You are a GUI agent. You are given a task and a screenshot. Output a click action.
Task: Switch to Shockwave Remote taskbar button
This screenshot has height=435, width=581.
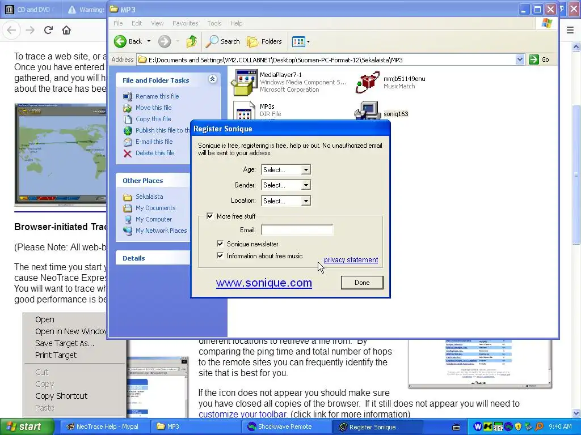pos(285,427)
